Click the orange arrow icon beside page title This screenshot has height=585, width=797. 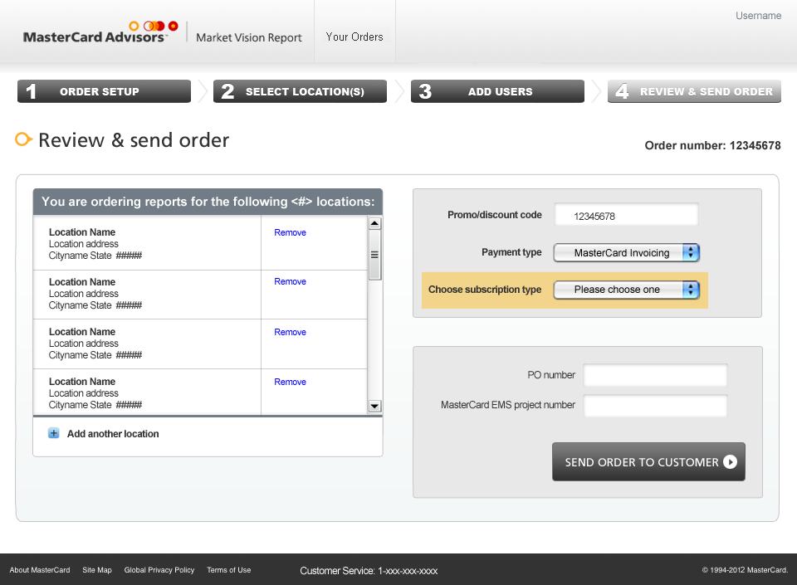(x=24, y=139)
